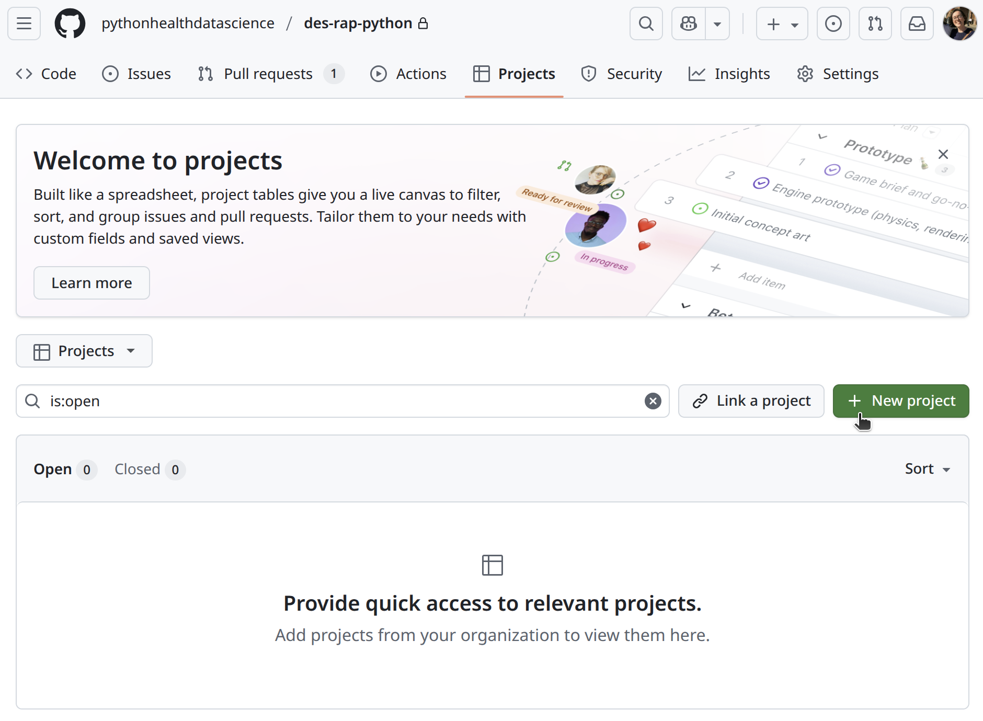Image resolution: width=983 pixels, height=721 pixels.
Task: Open the search magnifier in header
Action: (x=646, y=24)
